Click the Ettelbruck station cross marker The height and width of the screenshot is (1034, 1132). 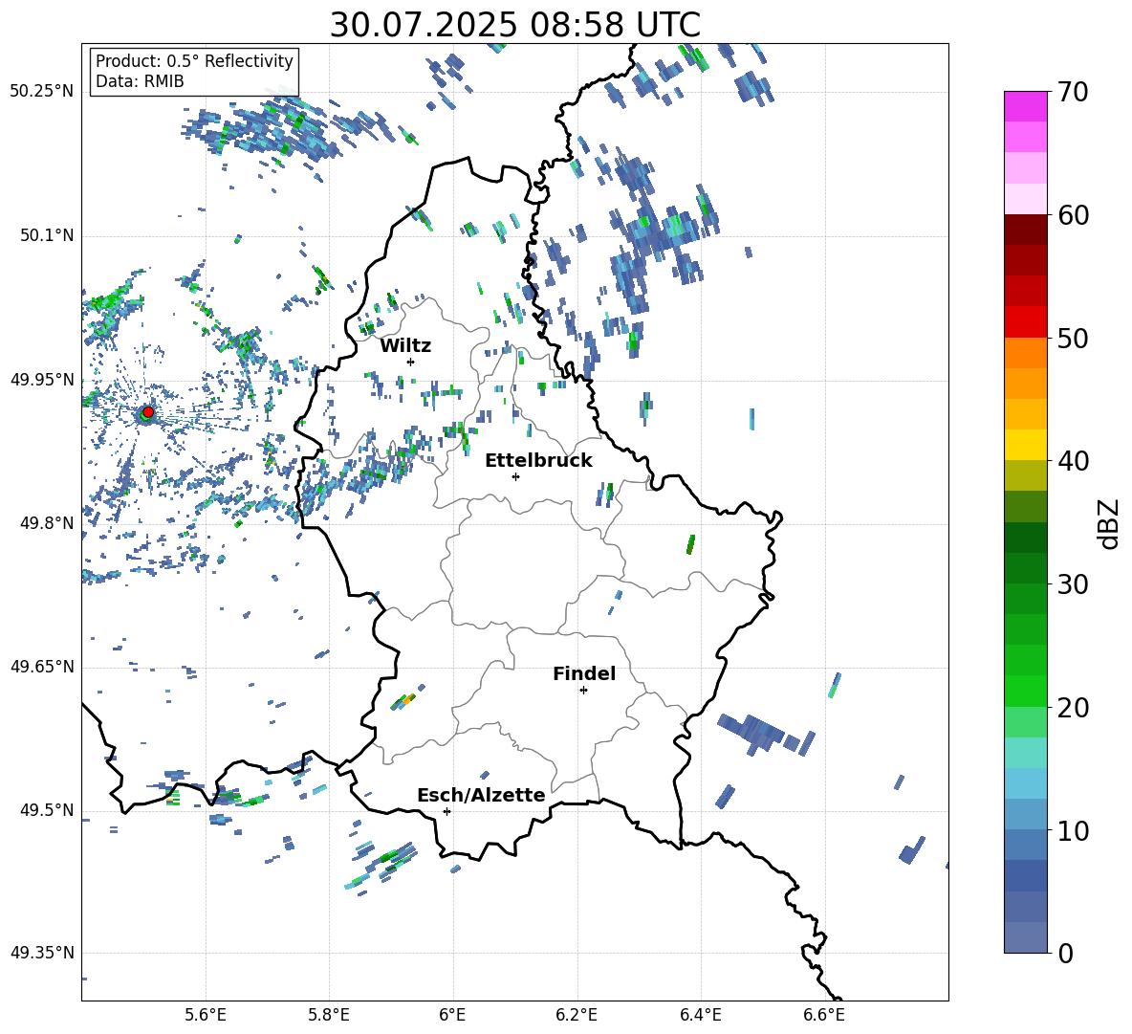tap(515, 476)
